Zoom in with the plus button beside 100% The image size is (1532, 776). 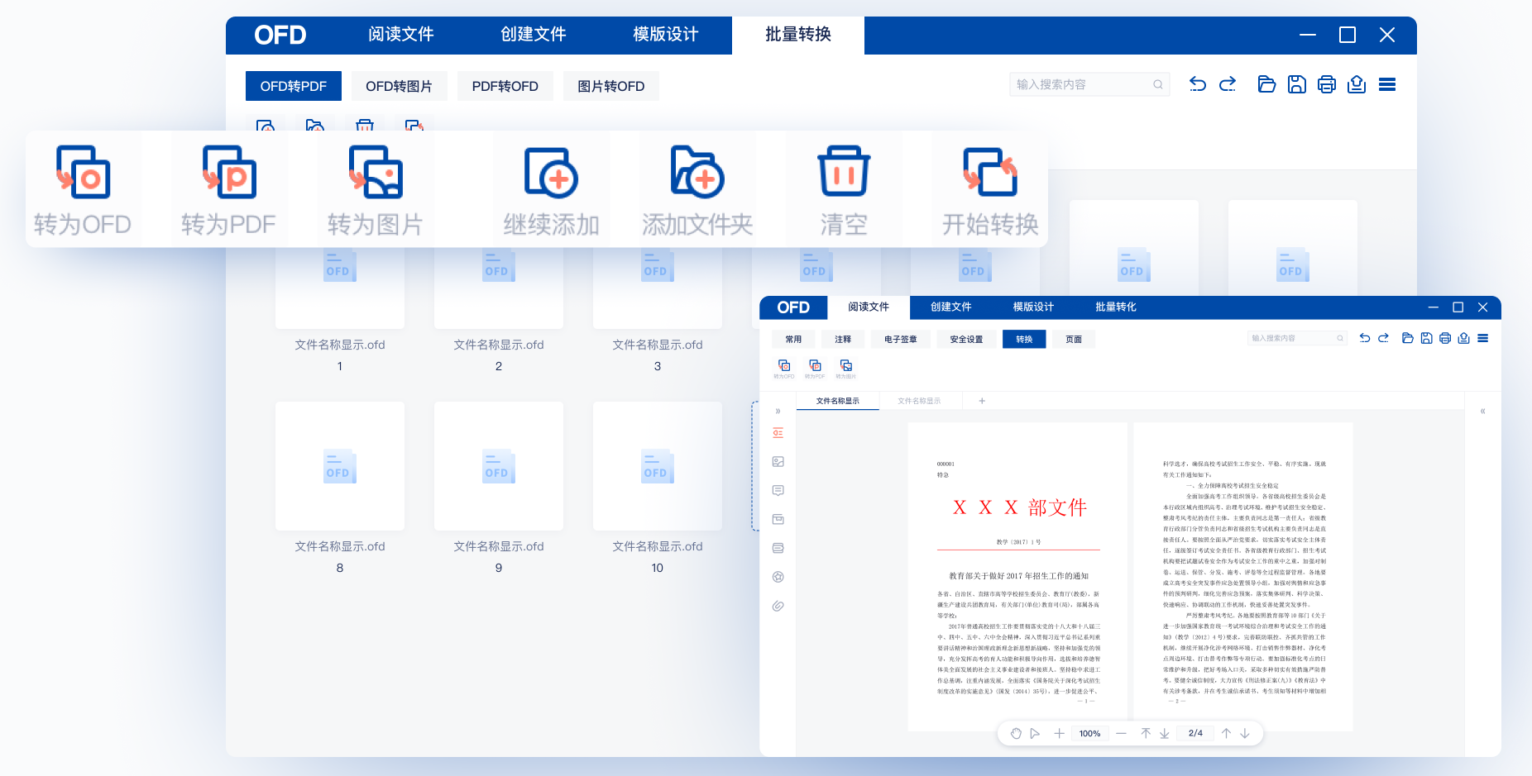pos(1059,733)
